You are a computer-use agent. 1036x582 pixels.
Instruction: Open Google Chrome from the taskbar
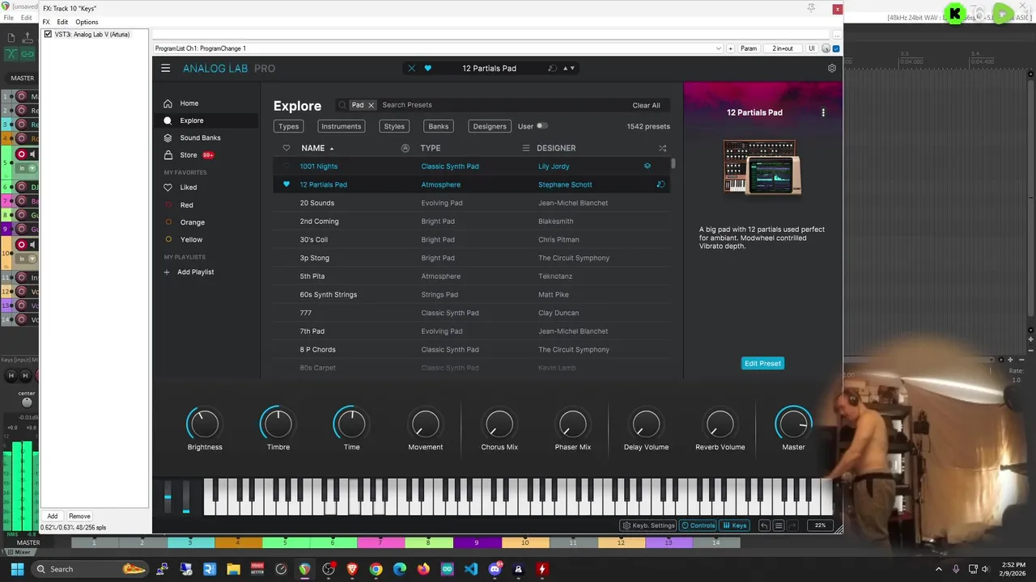pyautogui.click(x=376, y=569)
